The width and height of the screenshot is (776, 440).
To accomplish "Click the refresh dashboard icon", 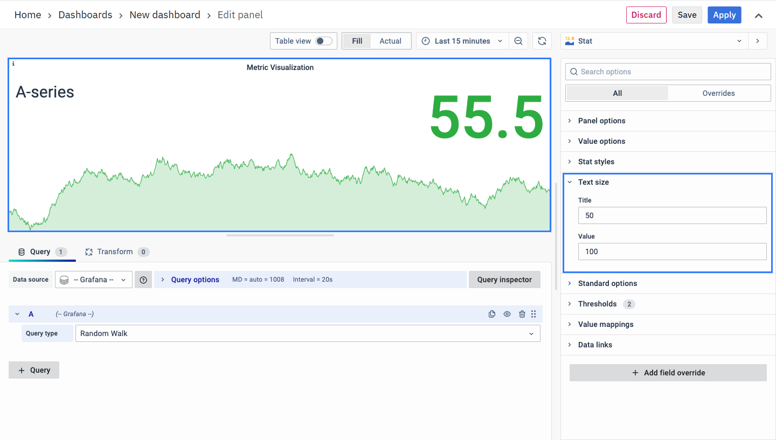I will point(542,41).
